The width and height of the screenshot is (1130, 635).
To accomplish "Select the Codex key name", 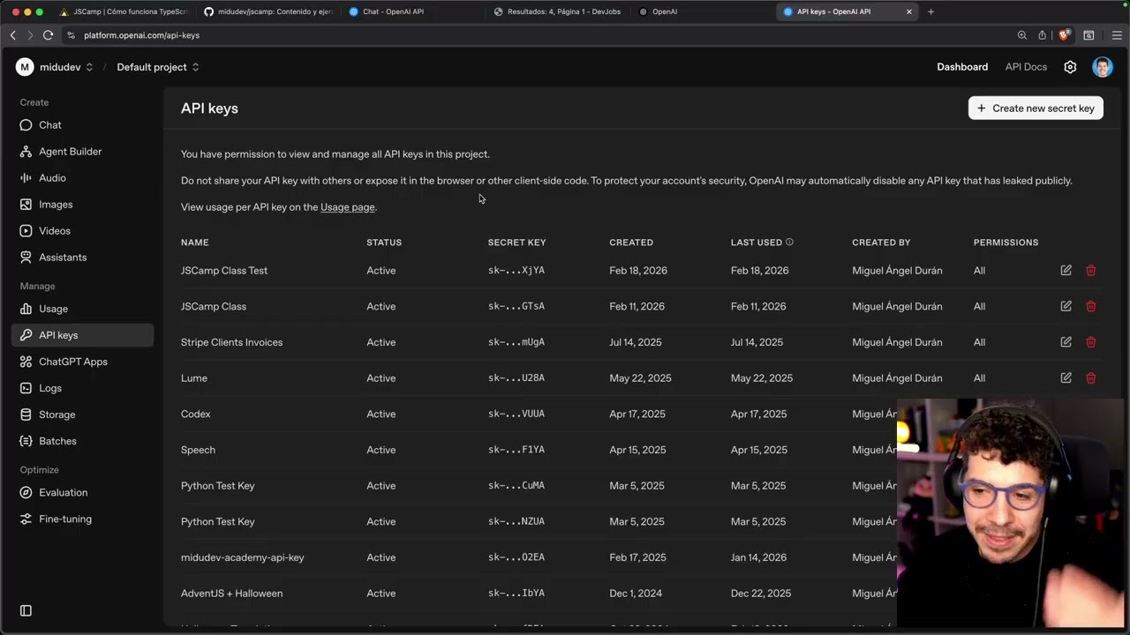I will click(196, 415).
